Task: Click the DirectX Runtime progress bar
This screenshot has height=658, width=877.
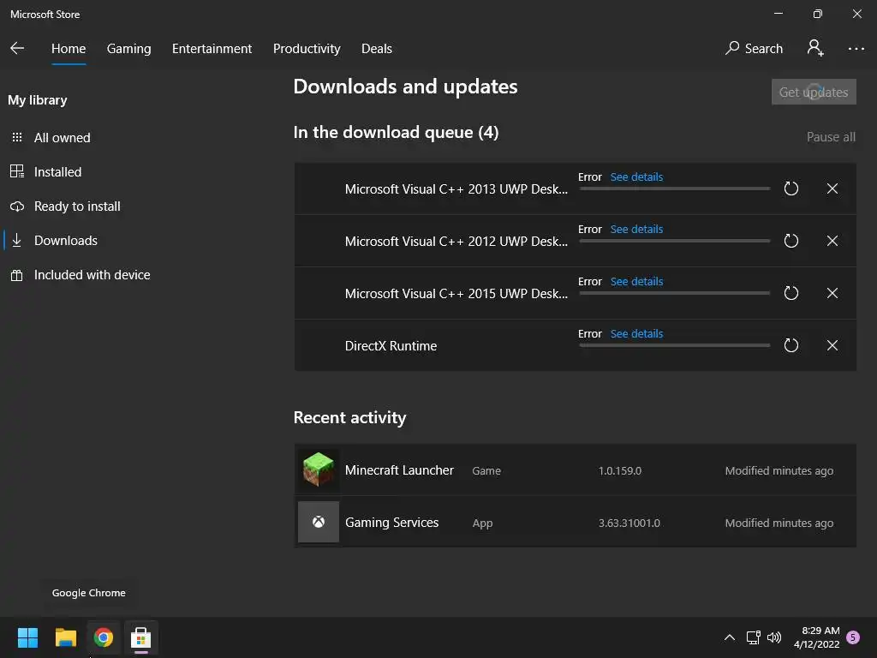Action: [675, 345]
